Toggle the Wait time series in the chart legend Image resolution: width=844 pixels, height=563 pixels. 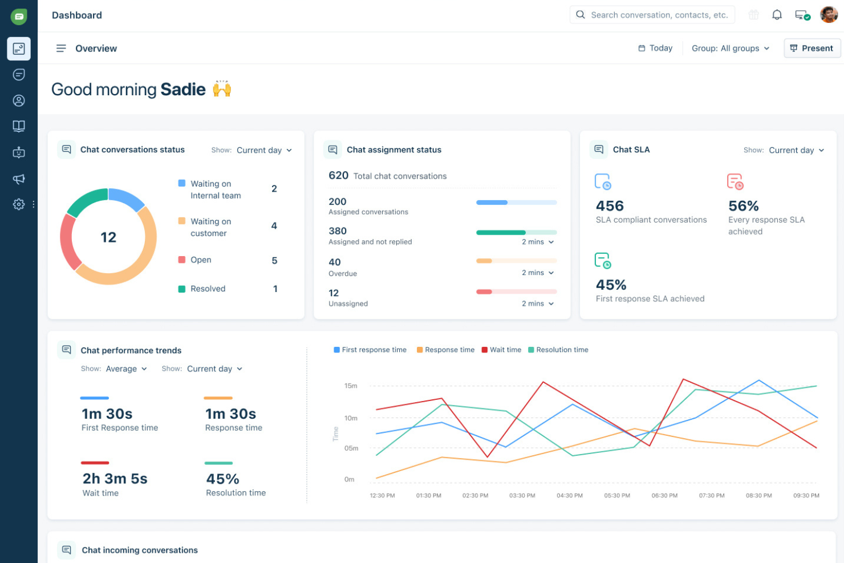coord(501,350)
